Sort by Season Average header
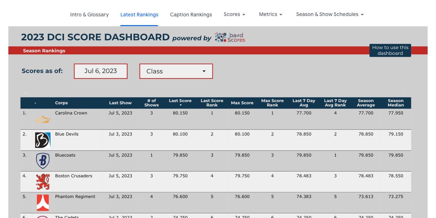The image size is (436, 218). [x=366, y=103]
